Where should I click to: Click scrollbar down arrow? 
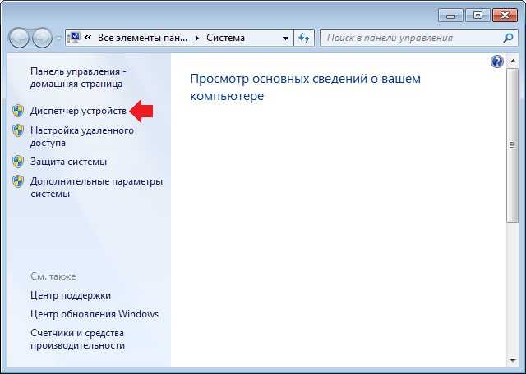point(512,361)
